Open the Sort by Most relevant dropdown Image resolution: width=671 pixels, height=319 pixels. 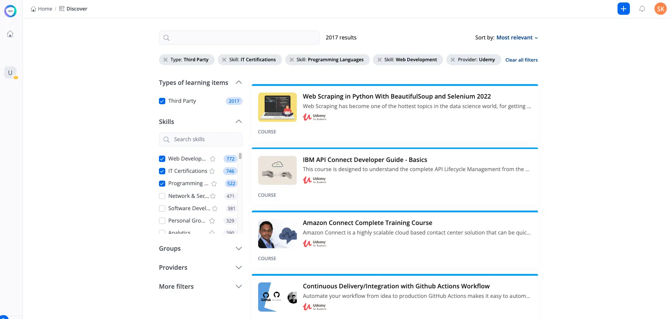pyautogui.click(x=517, y=38)
